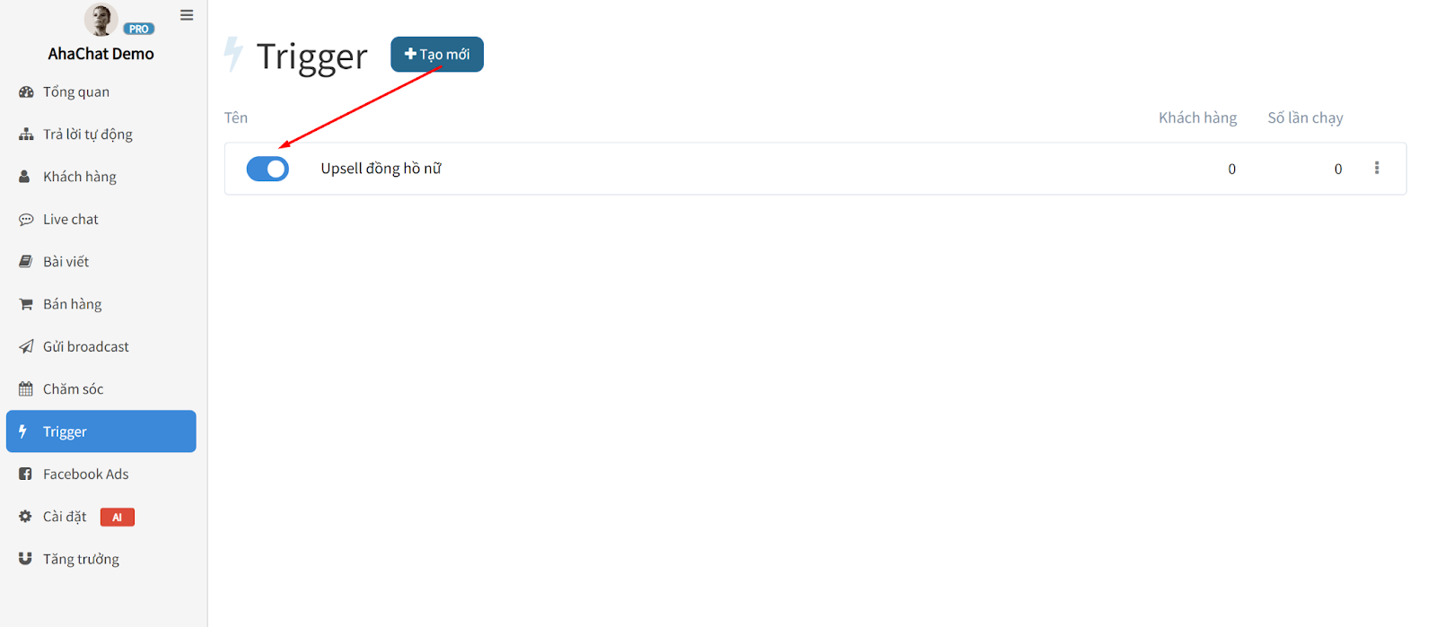Select the active Trigger sidebar item
Screen dimensions: 1436x627
[101, 431]
